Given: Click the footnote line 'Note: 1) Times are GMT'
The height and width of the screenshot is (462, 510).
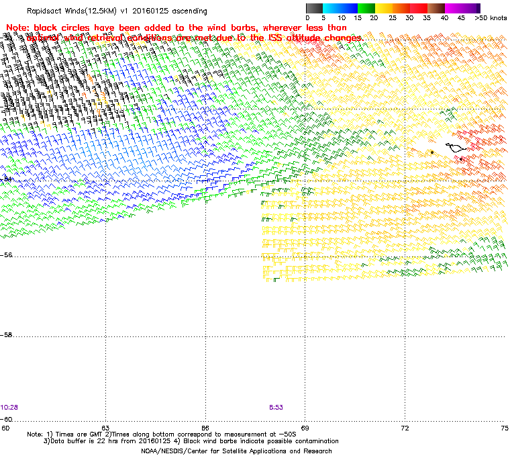Looking at the screenshot, I should tap(162, 434).
